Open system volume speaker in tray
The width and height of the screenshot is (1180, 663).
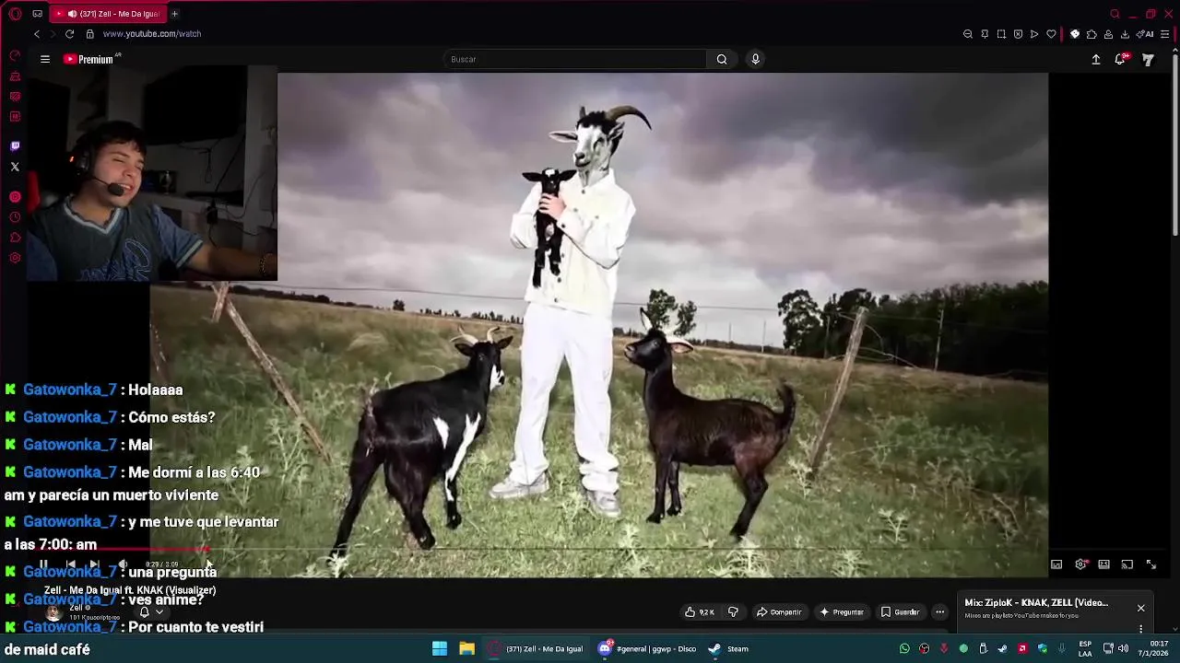pos(1123,648)
